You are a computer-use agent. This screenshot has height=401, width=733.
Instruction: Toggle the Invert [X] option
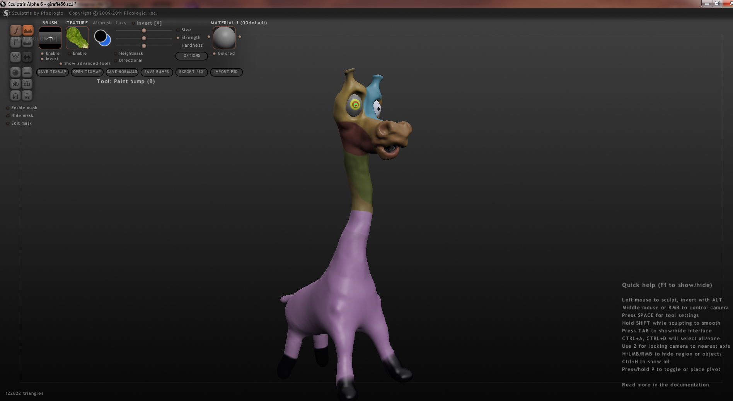tap(147, 23)
